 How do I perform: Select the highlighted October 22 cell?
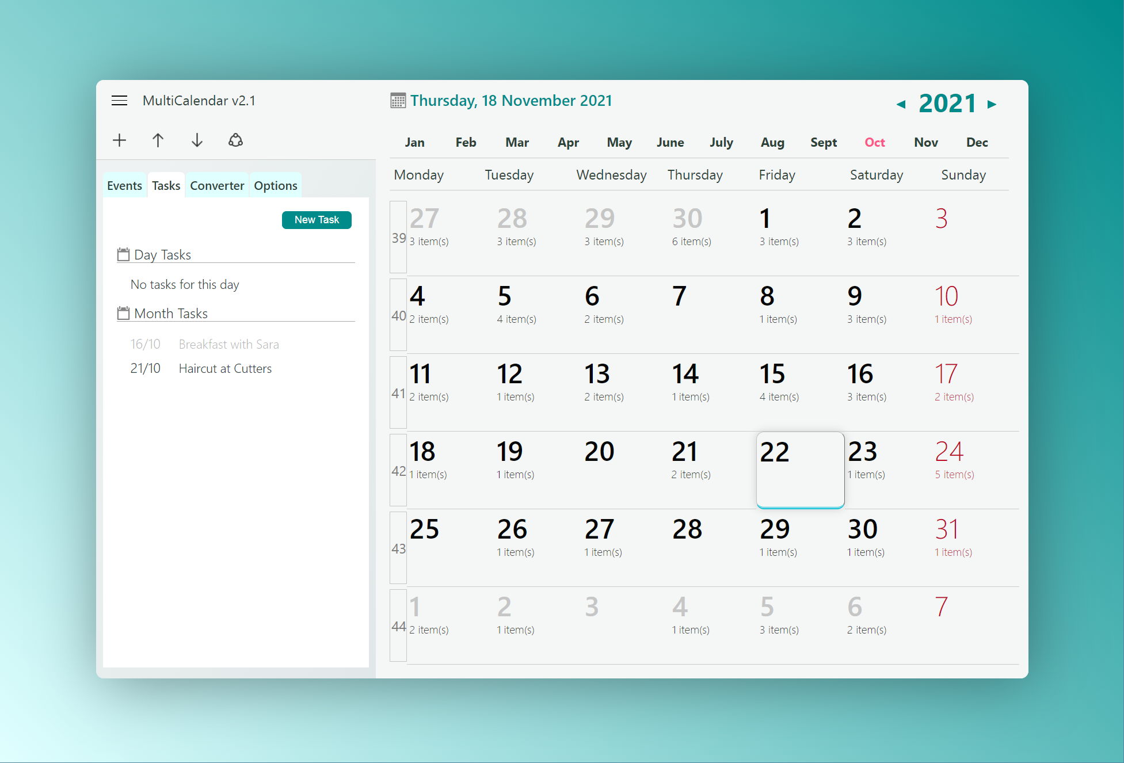coord(801,470)
